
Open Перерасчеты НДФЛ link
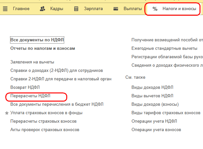click(30, 96)
